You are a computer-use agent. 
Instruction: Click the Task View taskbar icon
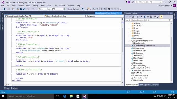pyautogui.click(x=58, y=96)
